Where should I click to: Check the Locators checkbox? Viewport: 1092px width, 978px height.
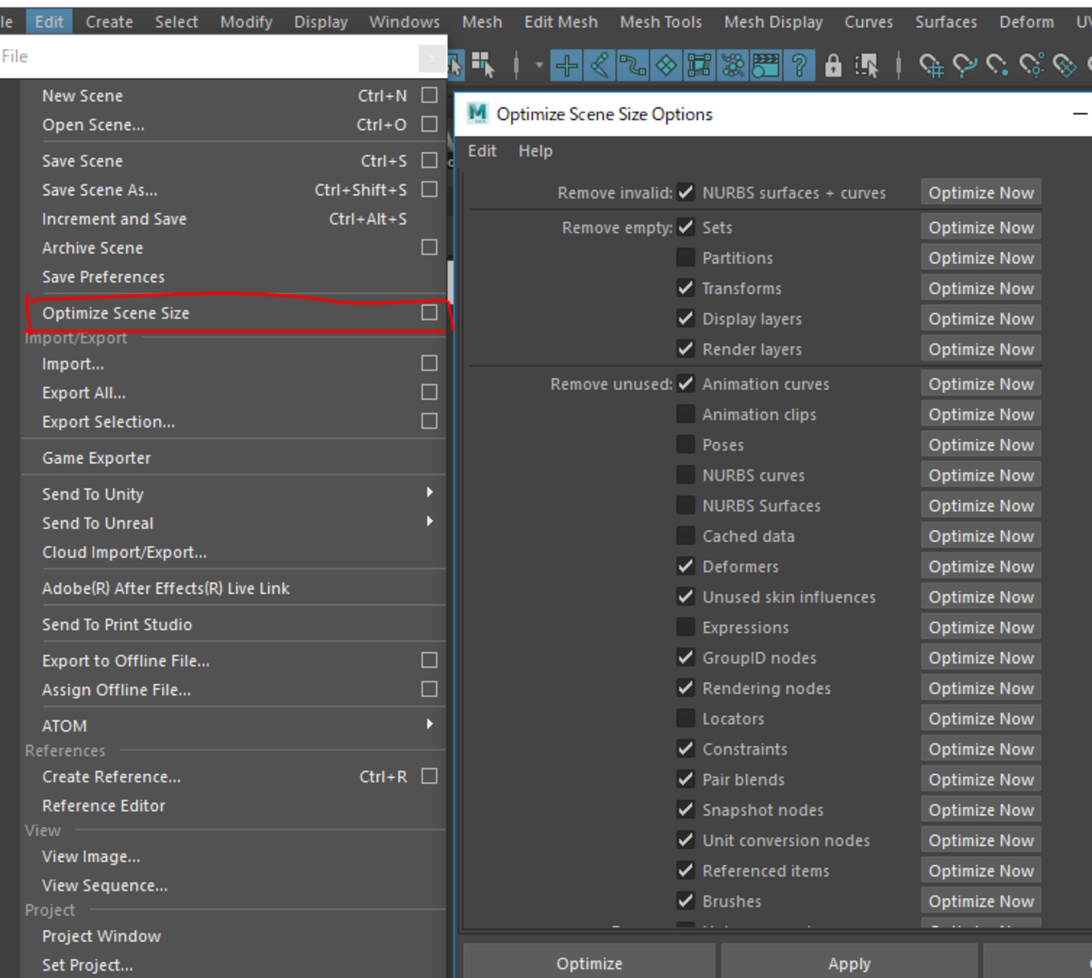point(685,718)
